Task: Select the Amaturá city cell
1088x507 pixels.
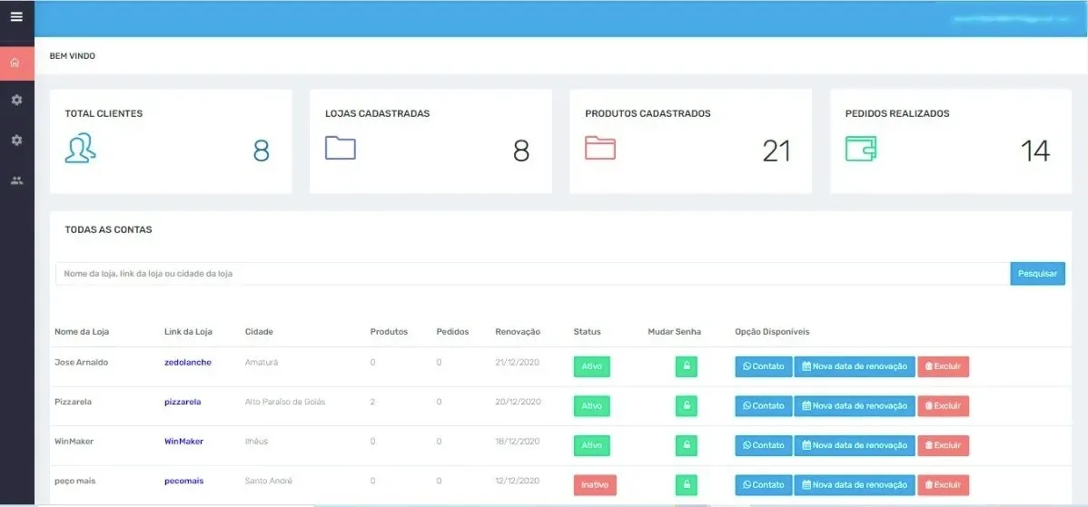Action: pos(262,362)
